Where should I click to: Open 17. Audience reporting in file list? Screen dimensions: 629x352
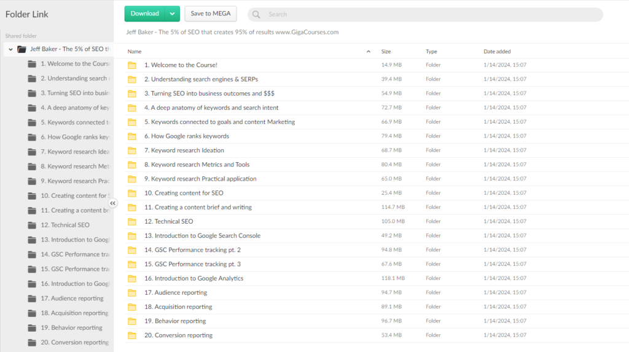[176, 292]
